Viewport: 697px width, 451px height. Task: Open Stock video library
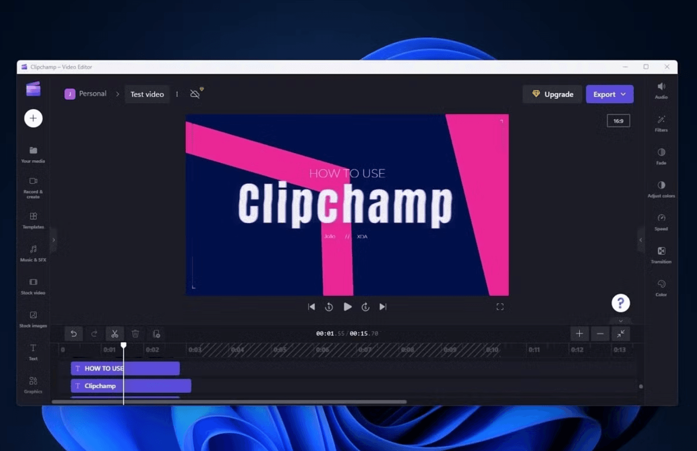pos(33,286)
